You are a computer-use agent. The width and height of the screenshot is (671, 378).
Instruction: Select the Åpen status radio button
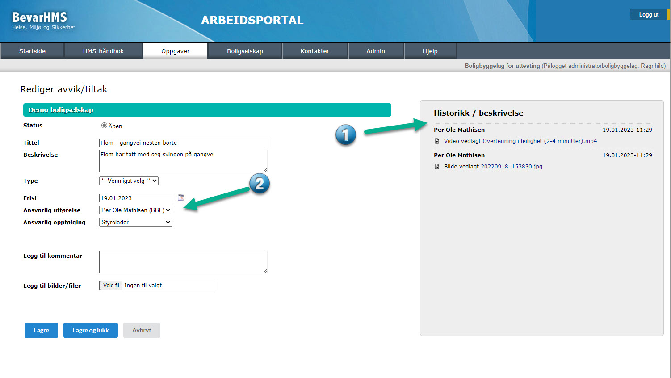[x=104, y=126]
